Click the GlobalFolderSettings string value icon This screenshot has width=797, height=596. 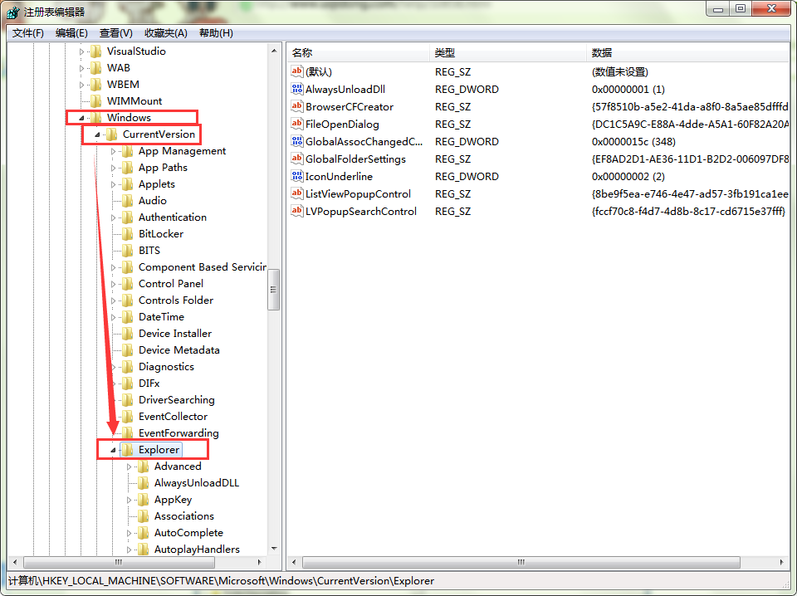297,159
